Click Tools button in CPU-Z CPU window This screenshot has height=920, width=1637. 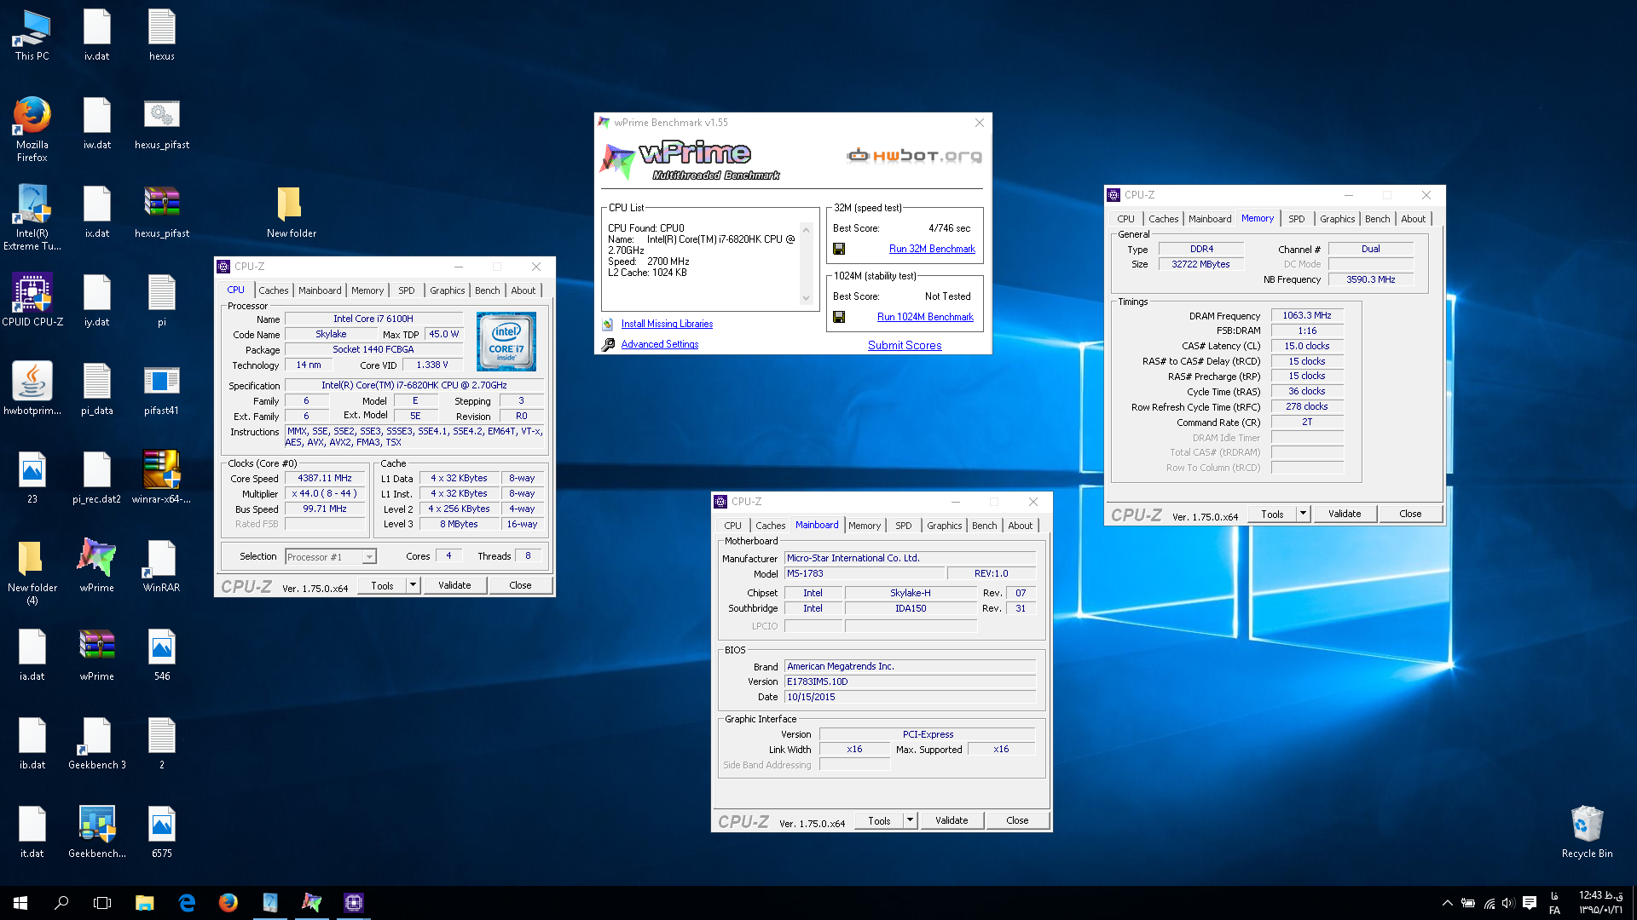[x=382, y=585]
